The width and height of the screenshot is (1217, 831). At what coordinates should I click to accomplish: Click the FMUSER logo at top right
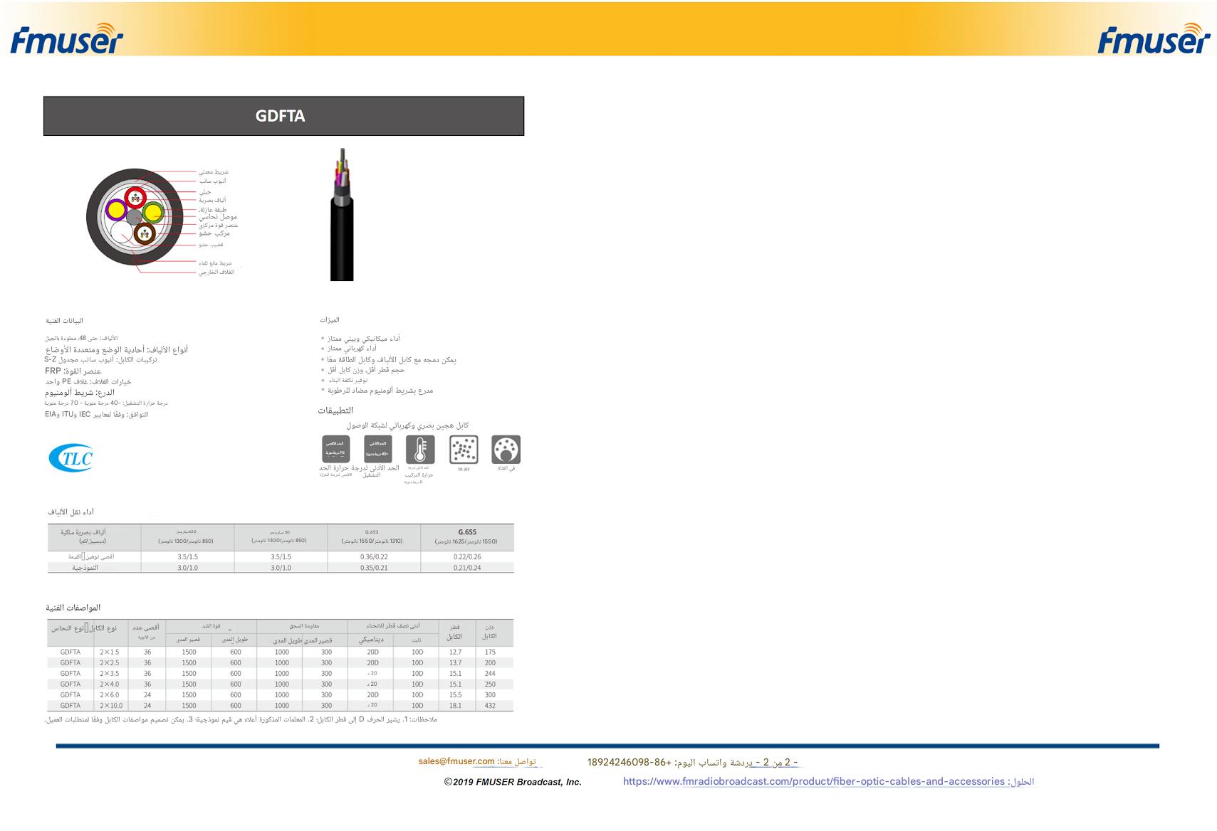point(1154,38)
